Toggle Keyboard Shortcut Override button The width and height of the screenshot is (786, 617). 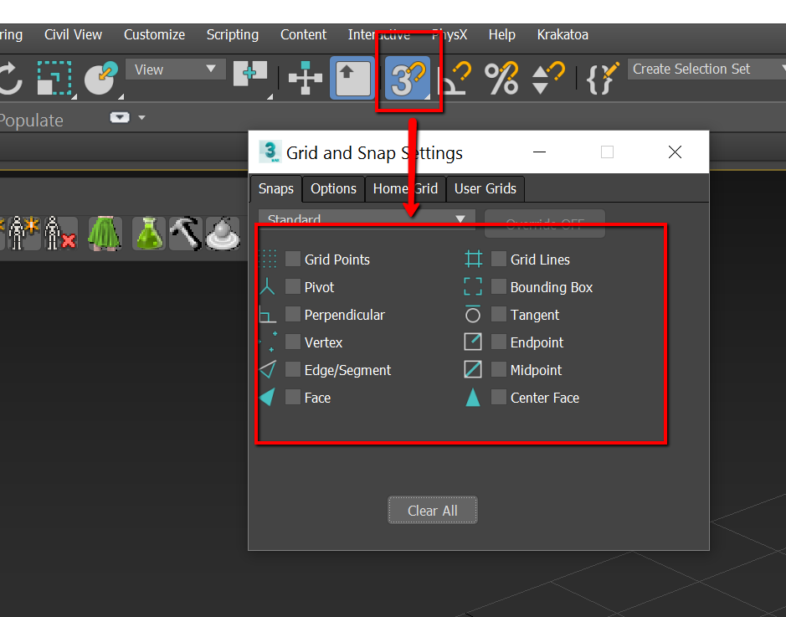click(x=352, y=78)
